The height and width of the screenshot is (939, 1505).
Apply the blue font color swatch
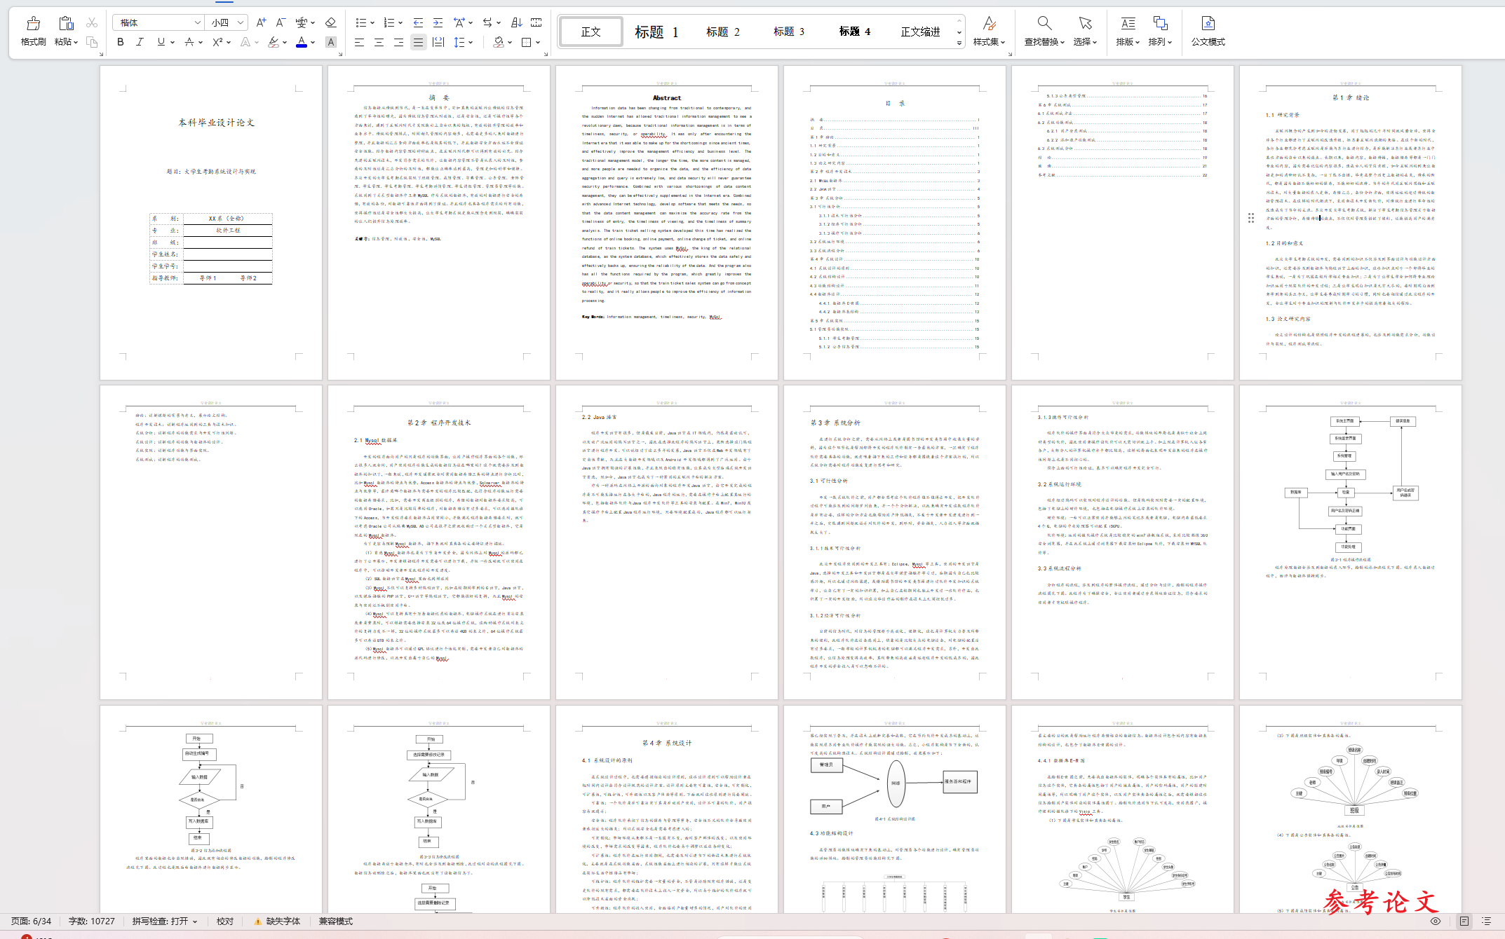(302, 42)
